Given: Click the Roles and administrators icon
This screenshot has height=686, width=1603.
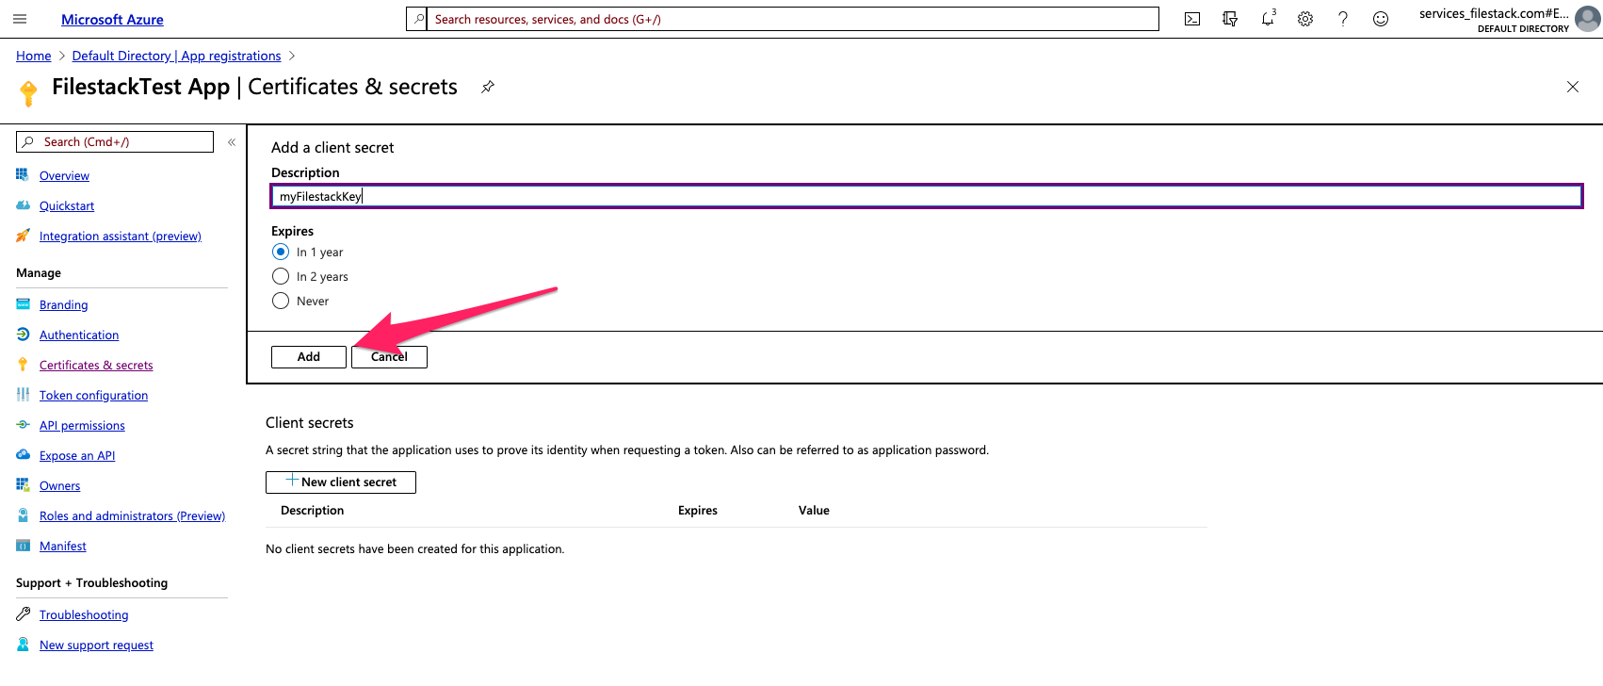Looking at the screenshot, I should pos(23,515).
